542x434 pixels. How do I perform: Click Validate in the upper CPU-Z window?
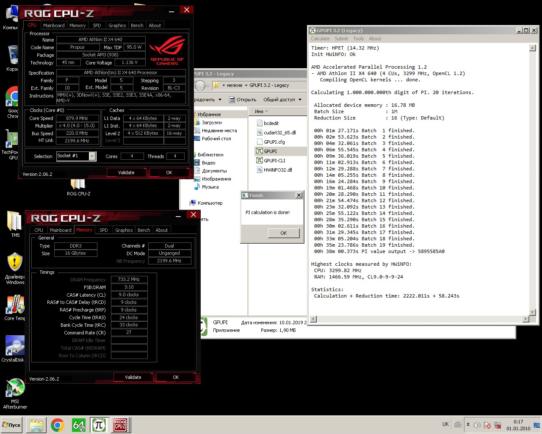(x=126, y=172)
